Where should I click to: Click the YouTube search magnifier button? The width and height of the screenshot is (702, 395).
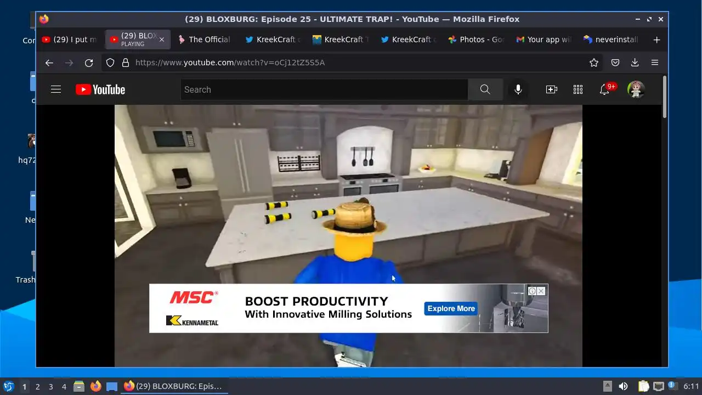coord(485,89)
